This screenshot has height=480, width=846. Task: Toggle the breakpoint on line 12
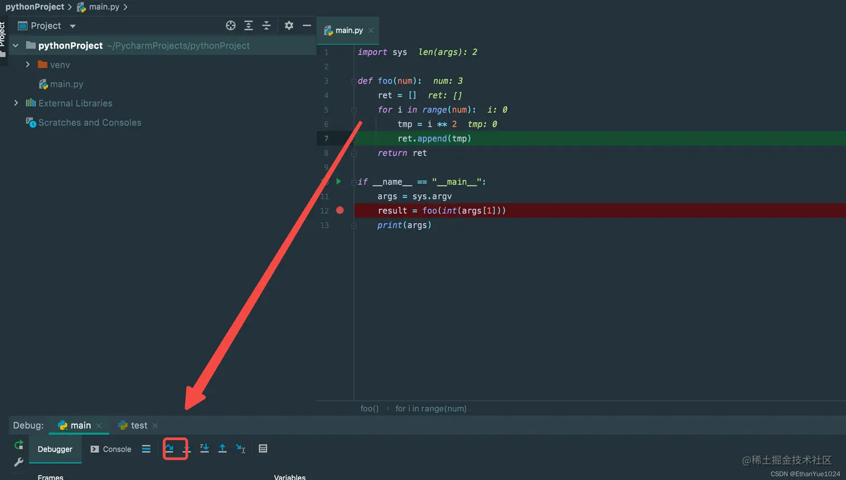click(340, 210)
